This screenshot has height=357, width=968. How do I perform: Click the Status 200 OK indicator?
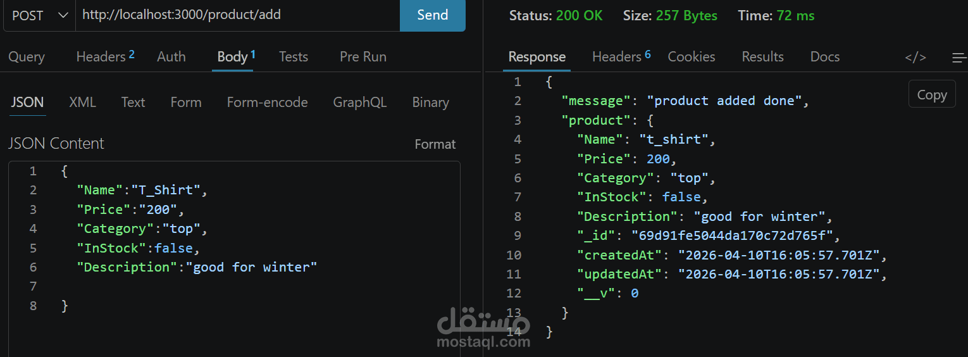(555, 15)
